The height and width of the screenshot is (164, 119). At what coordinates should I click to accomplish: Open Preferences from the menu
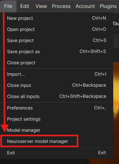(x=57, y=108)
